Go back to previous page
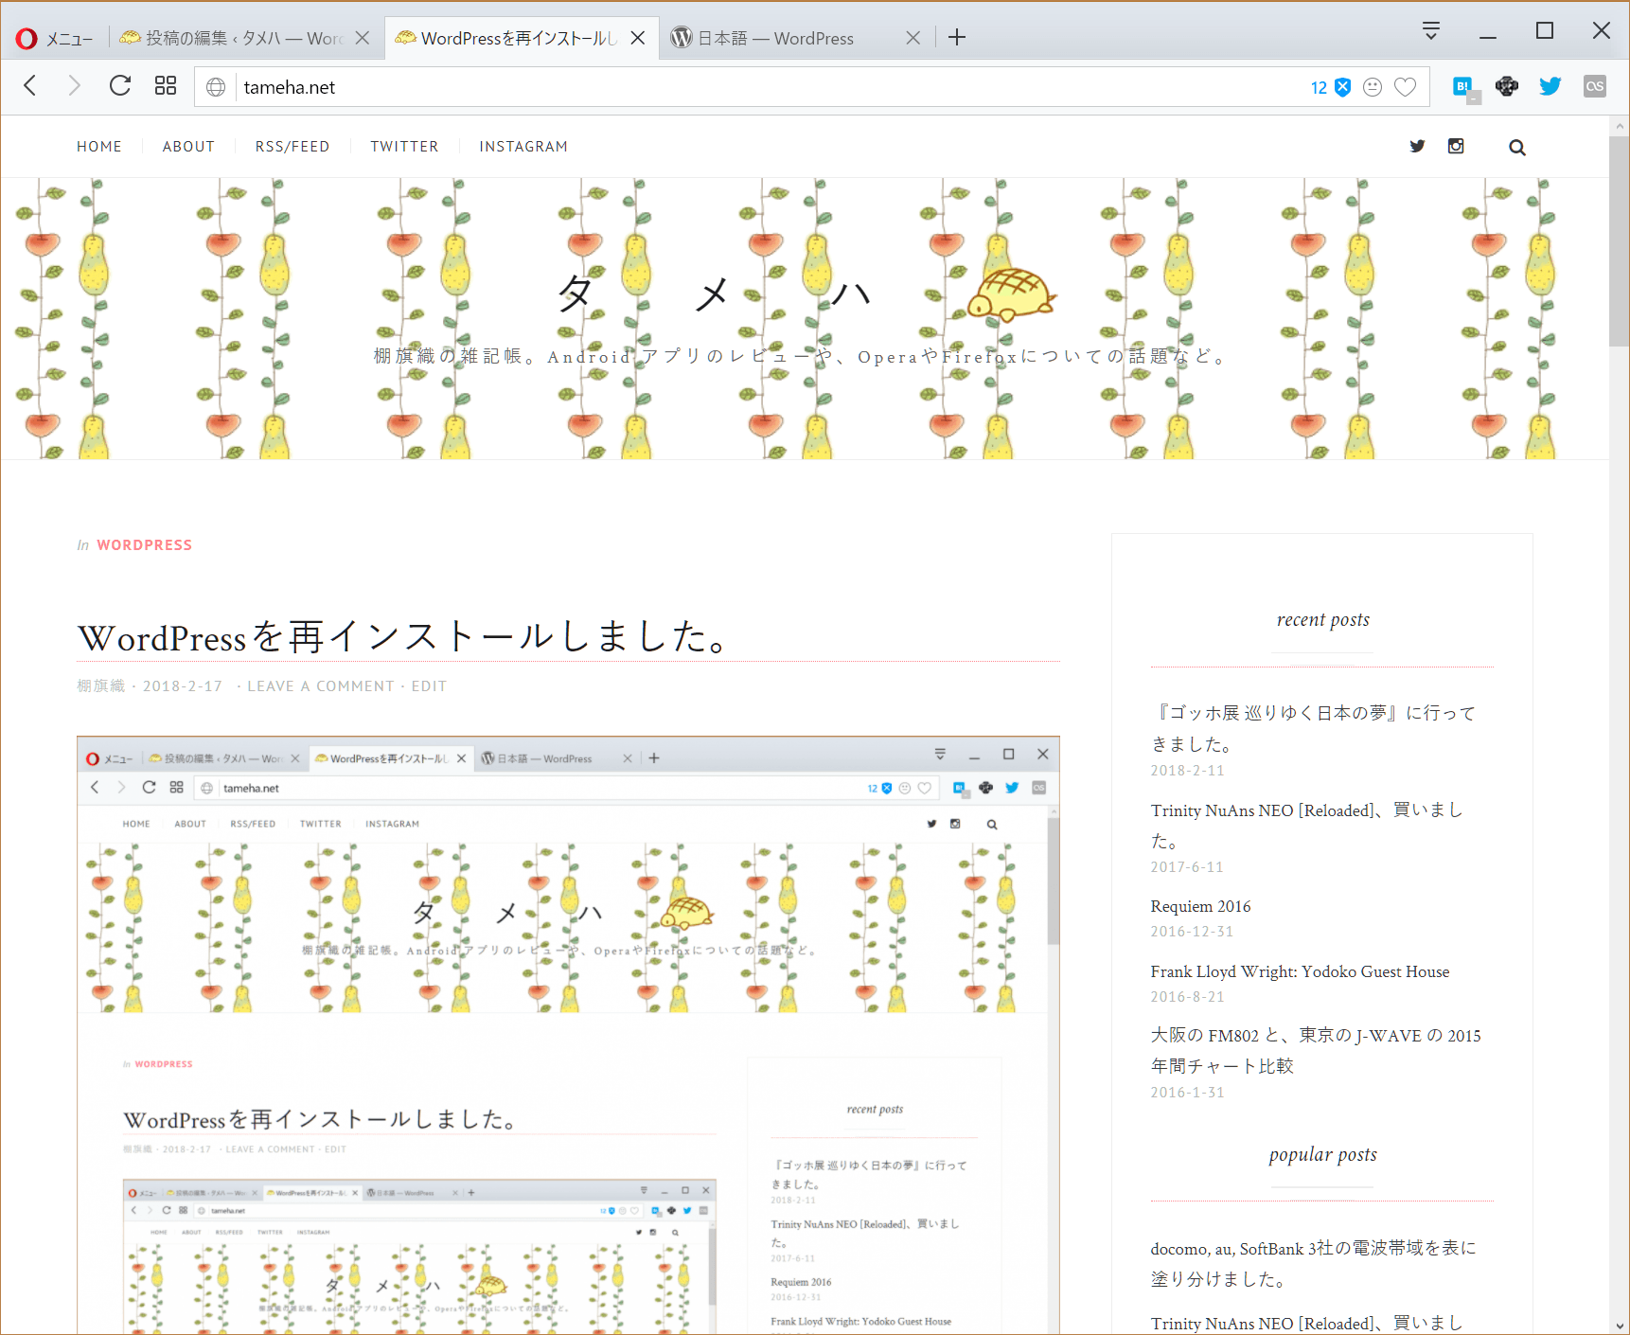 pos(30,86)
